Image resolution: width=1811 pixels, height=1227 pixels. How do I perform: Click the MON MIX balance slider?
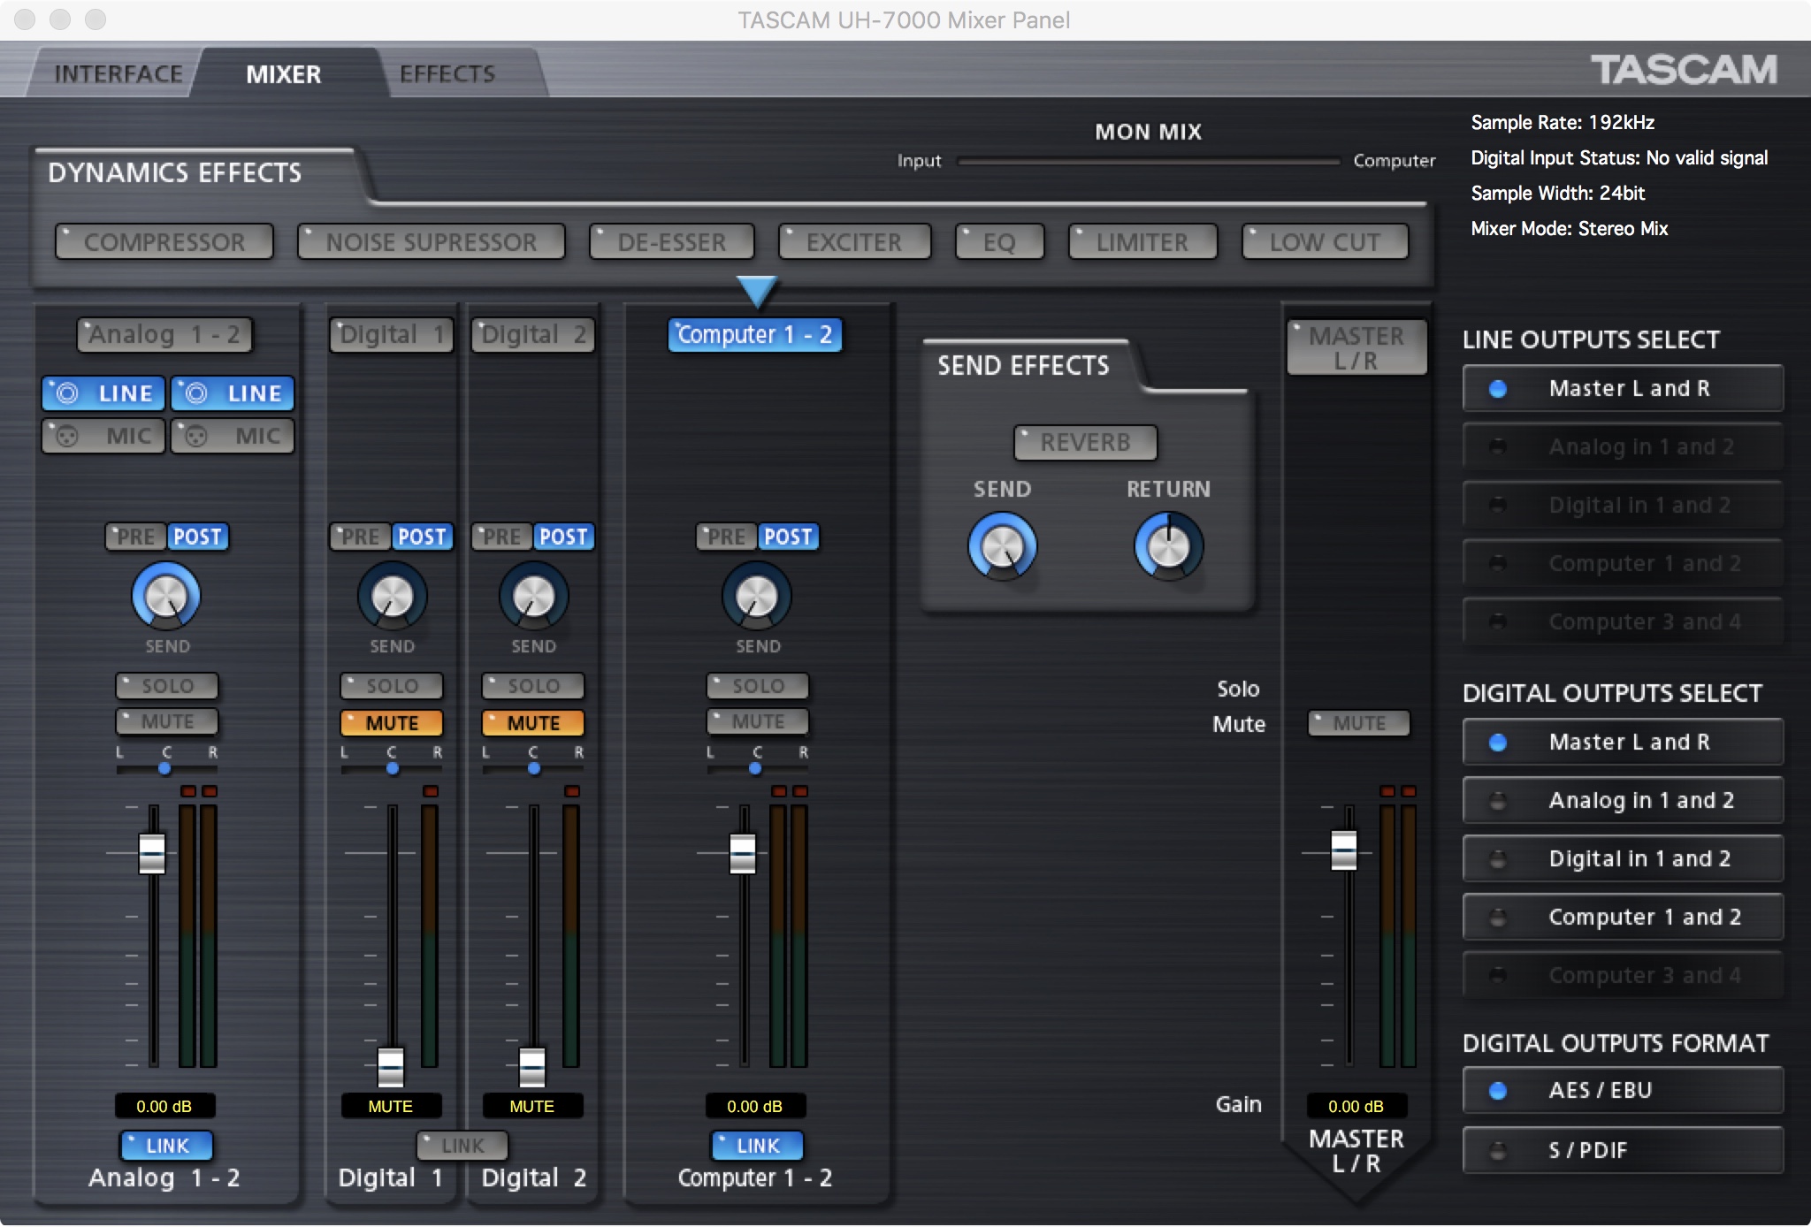click(x=1148, y=162)
